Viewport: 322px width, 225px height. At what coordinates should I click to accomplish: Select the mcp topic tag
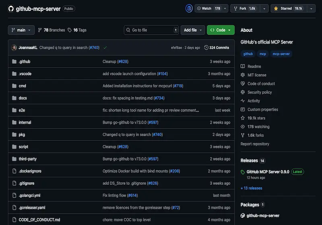tap(263, 54)
